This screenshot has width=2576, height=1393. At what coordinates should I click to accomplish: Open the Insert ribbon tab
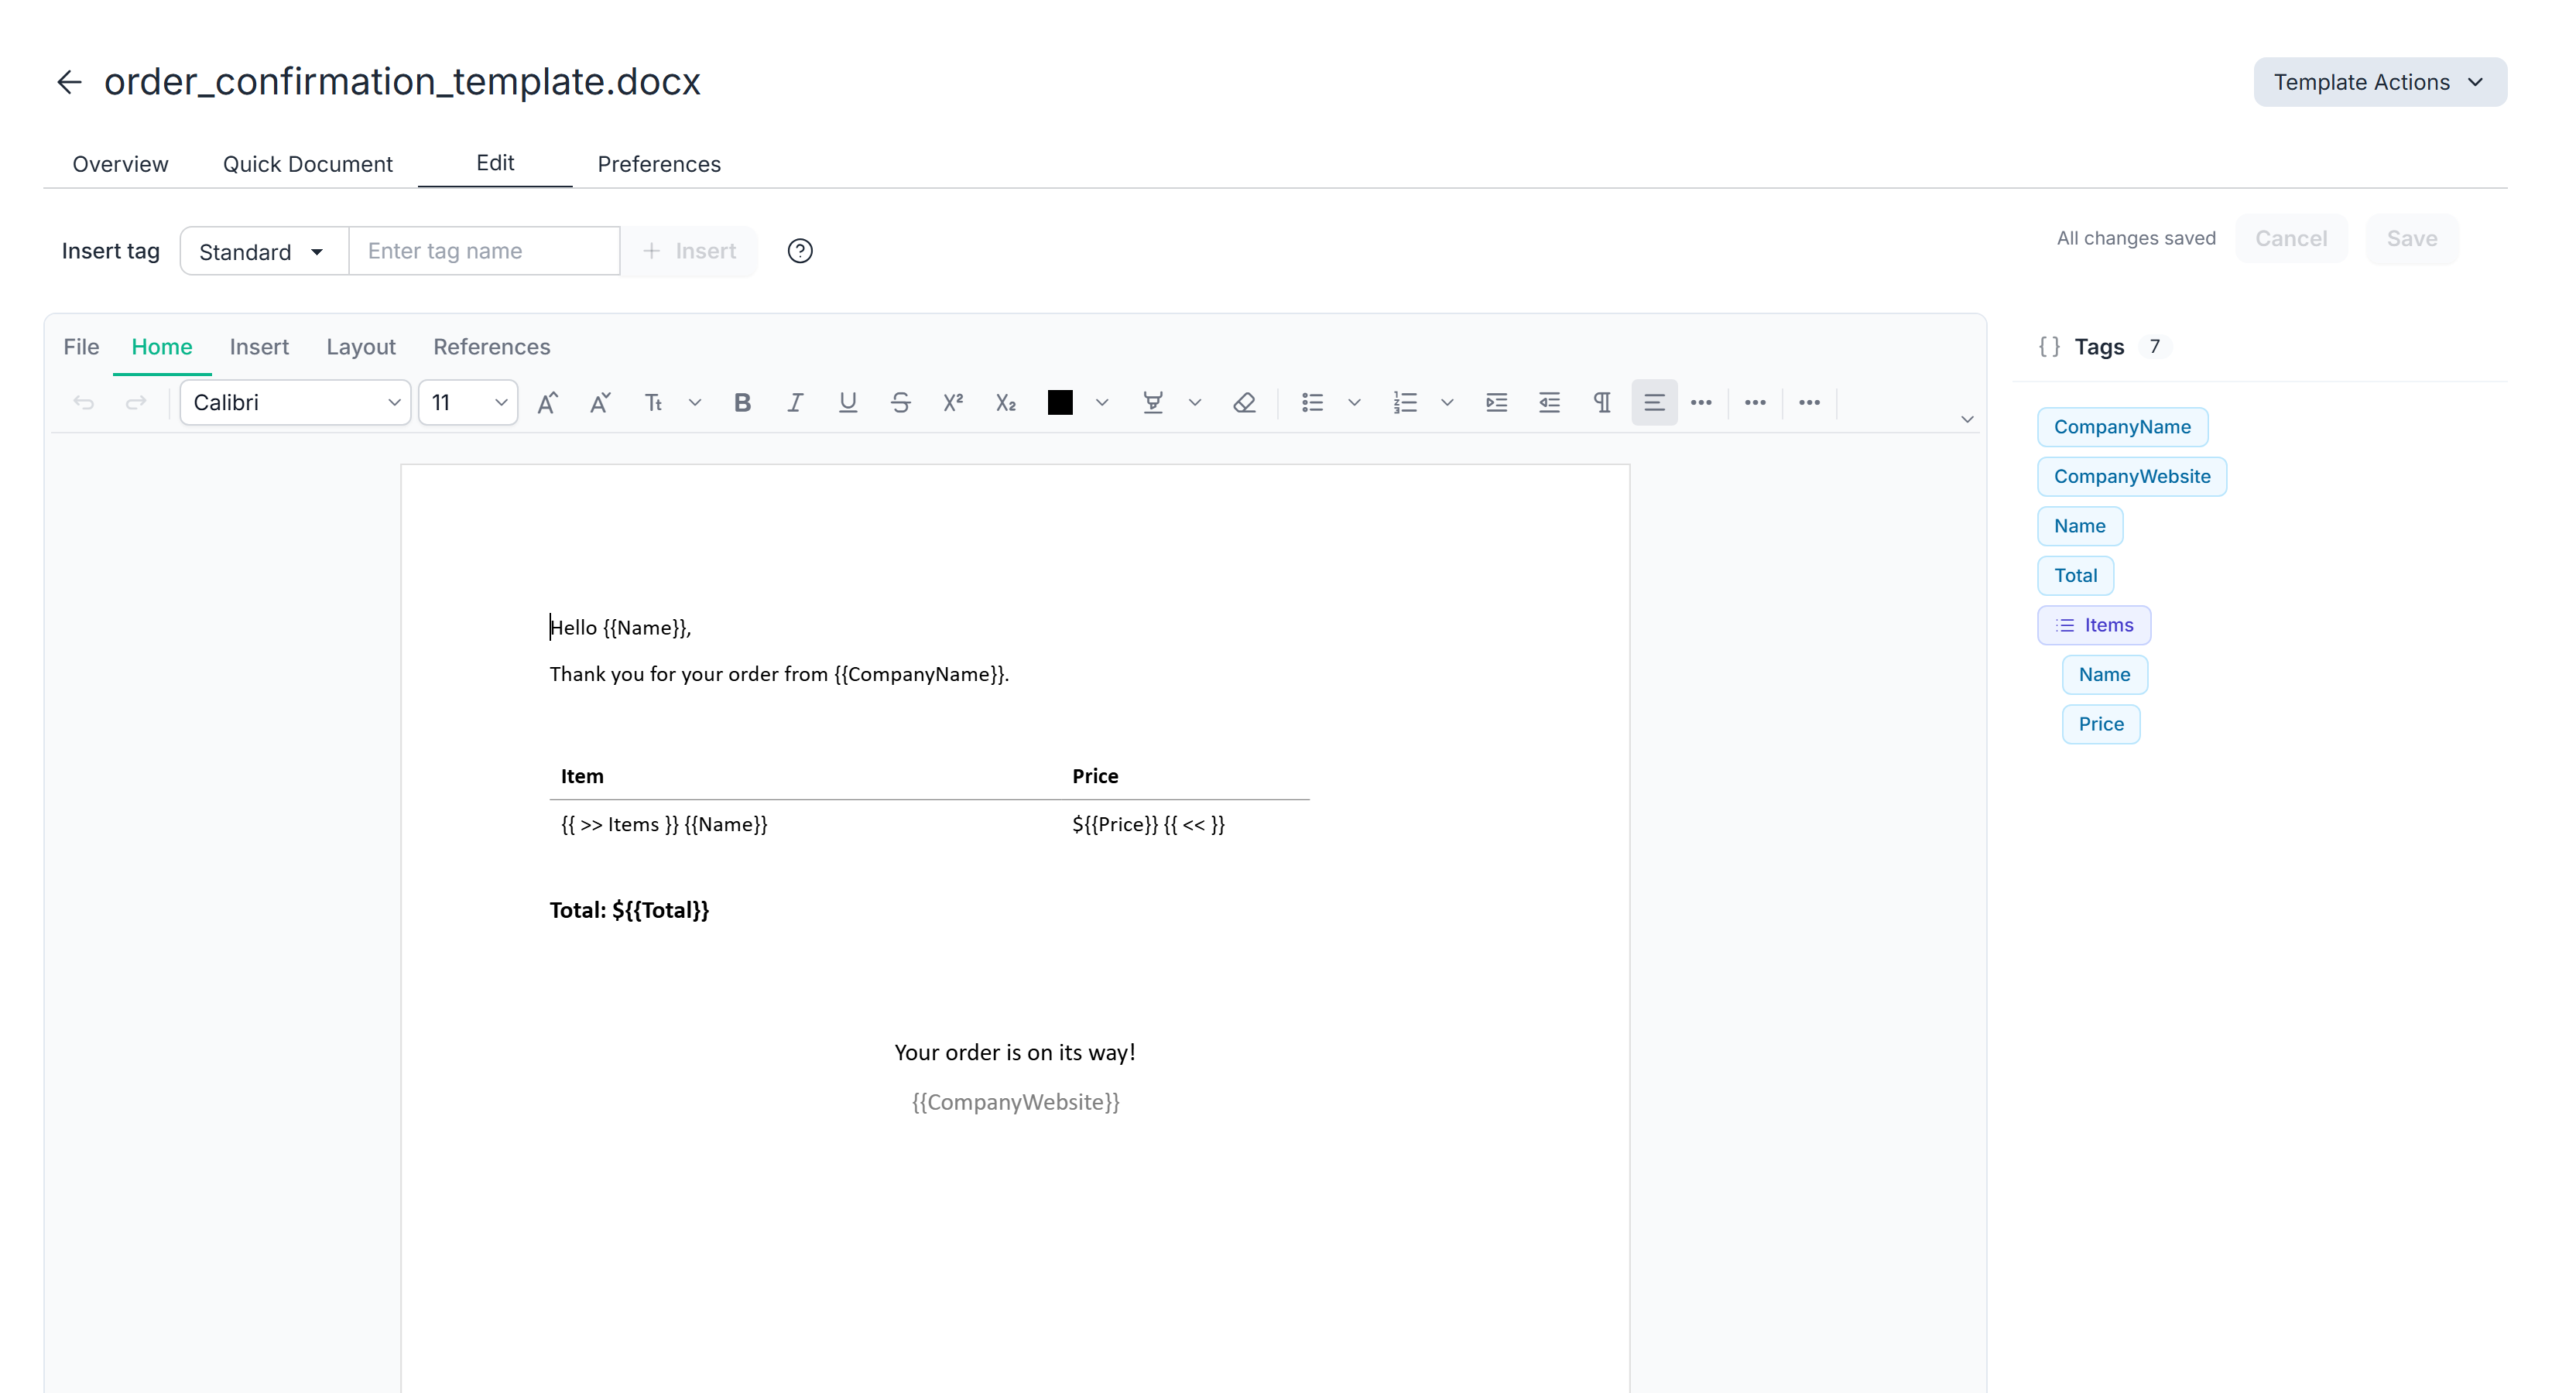tap(259, 347)
